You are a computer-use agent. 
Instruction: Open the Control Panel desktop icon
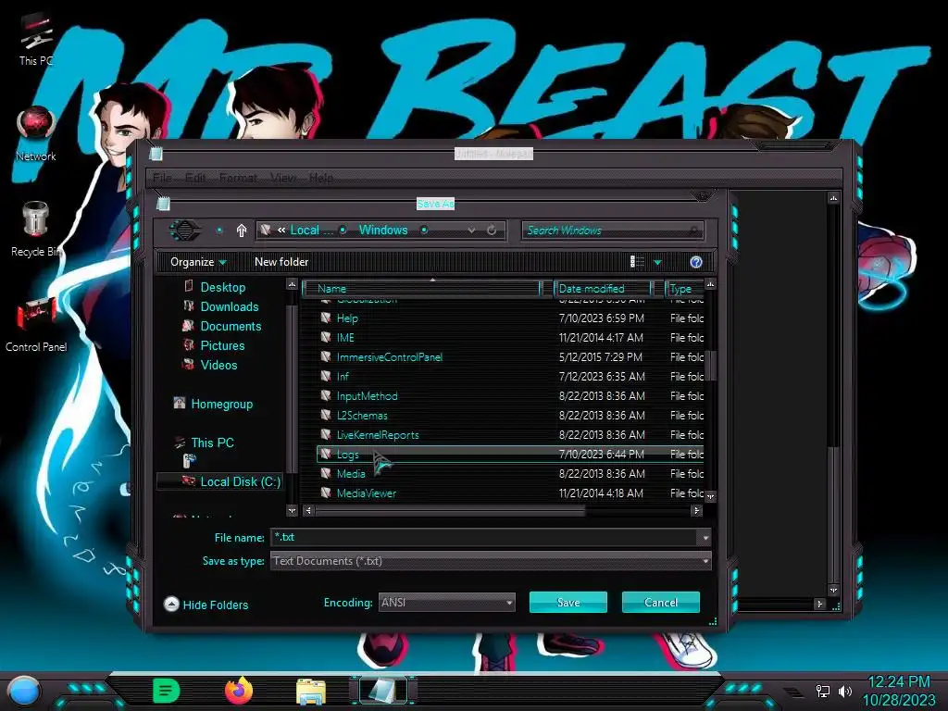36,325
